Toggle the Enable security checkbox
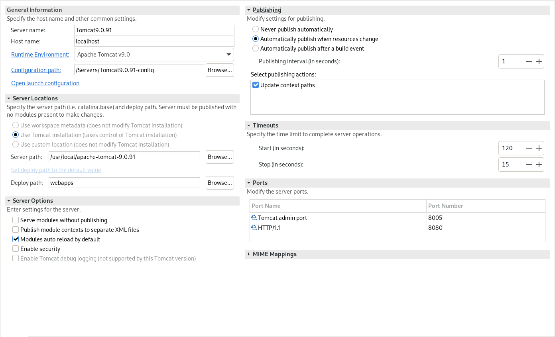The height and width of the screenshot is (337, 555). tap(16, 249)
